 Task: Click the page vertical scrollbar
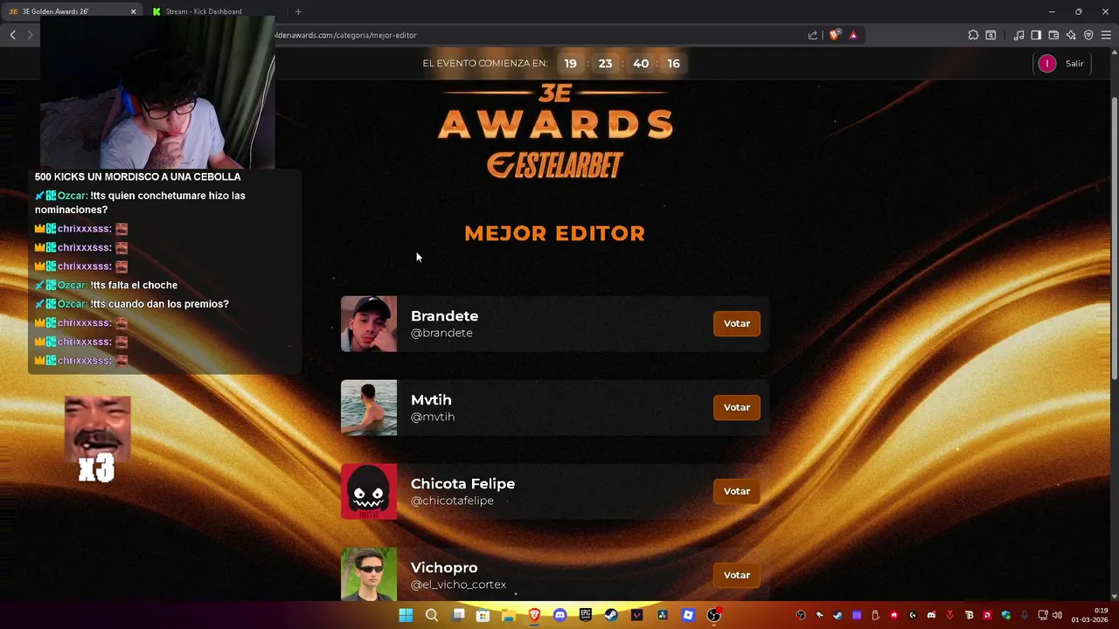(1114, 236)
